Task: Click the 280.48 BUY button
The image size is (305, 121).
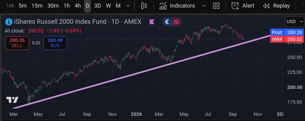Action: (x=55, y=43)
